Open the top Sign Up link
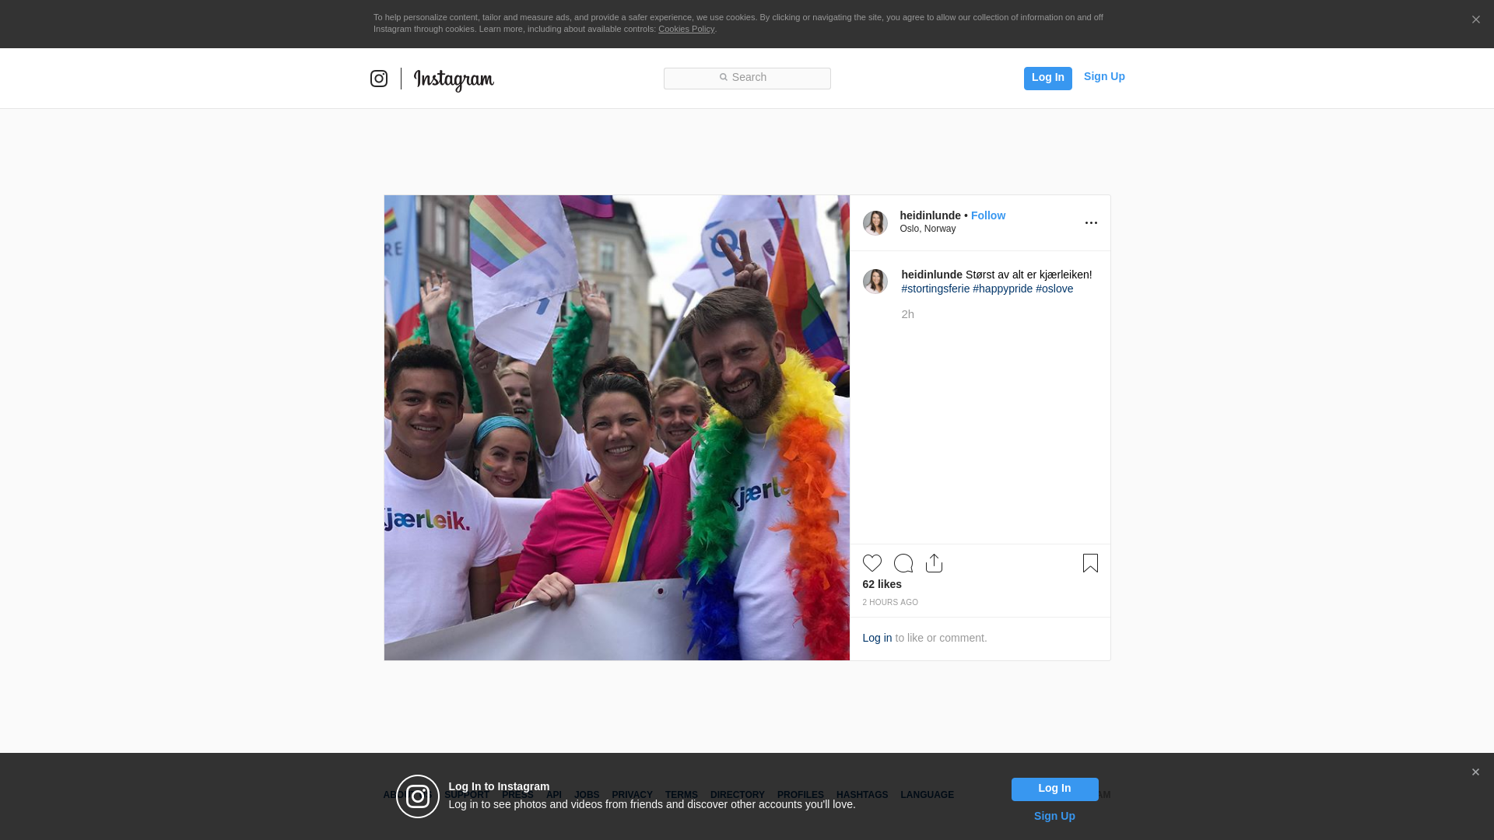 (x=1103, y=76)
